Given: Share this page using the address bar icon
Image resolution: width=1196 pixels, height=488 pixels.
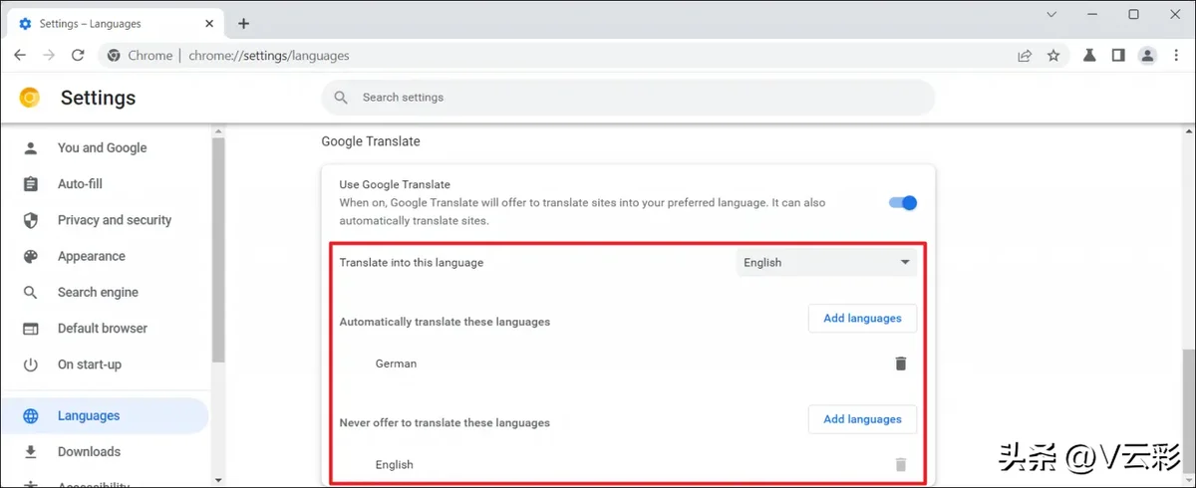Looking at the screenshot, I should pos(1025,56).
